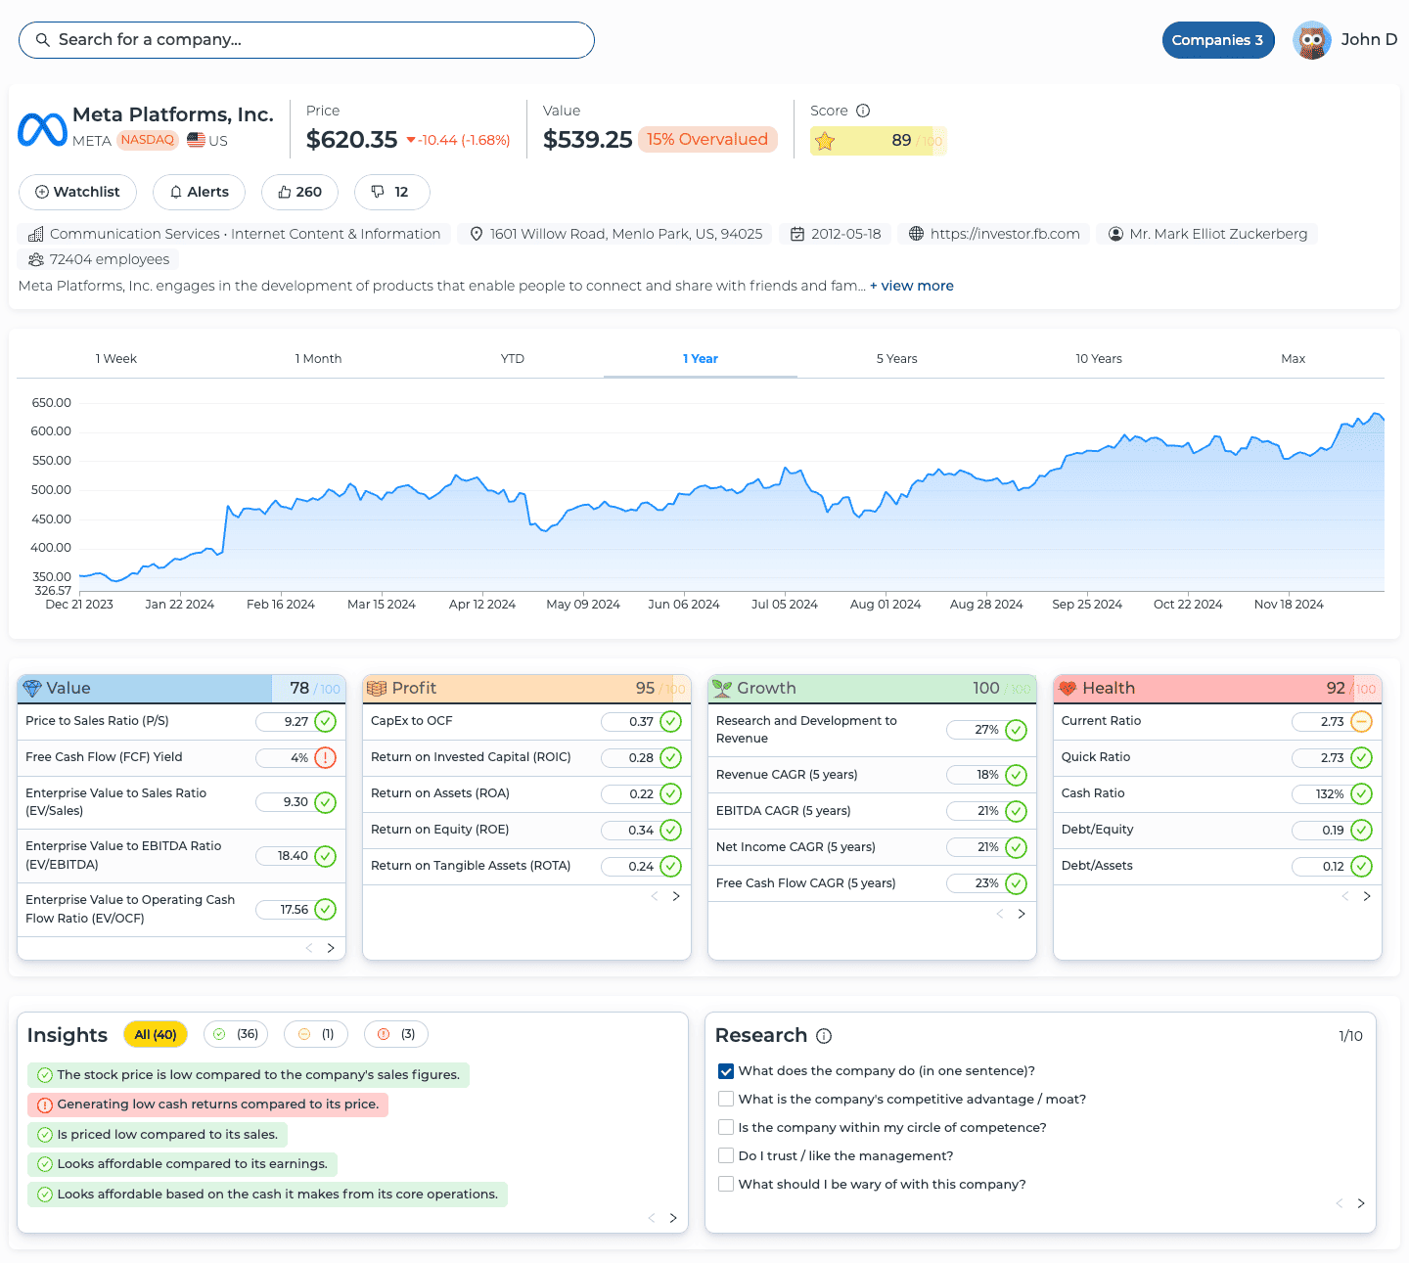Click the Price to Sales green check icon
The image size is (1409, 1263).
tap(326, 722)
